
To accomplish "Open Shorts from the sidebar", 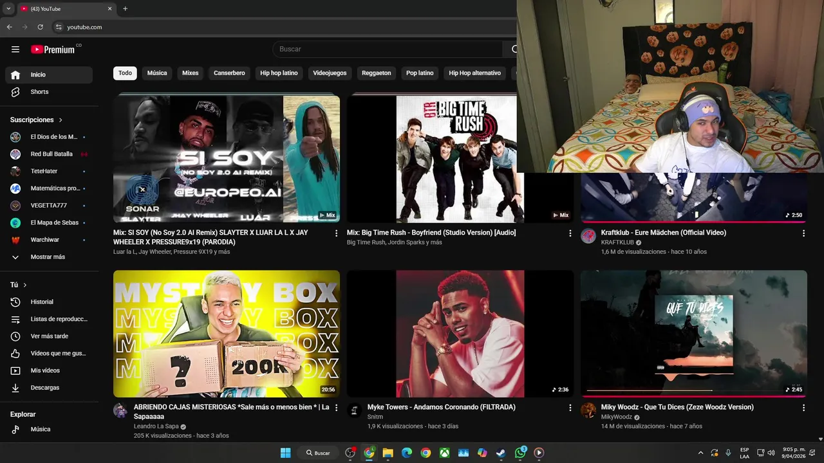I will [x=49, y=92].
